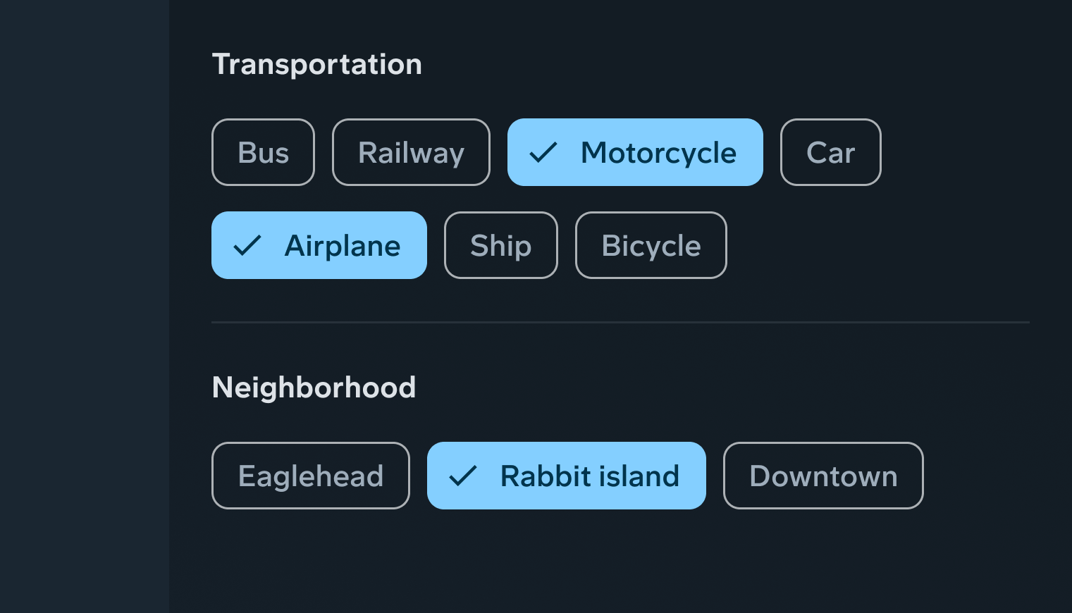Select the Bicycle chip
This screenshot has height=613, width=1072.
(651, 246)
